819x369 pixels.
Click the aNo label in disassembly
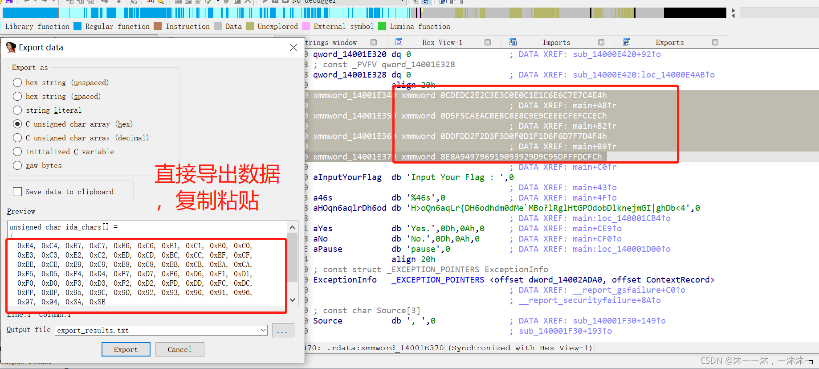click(x=320, y=238)
